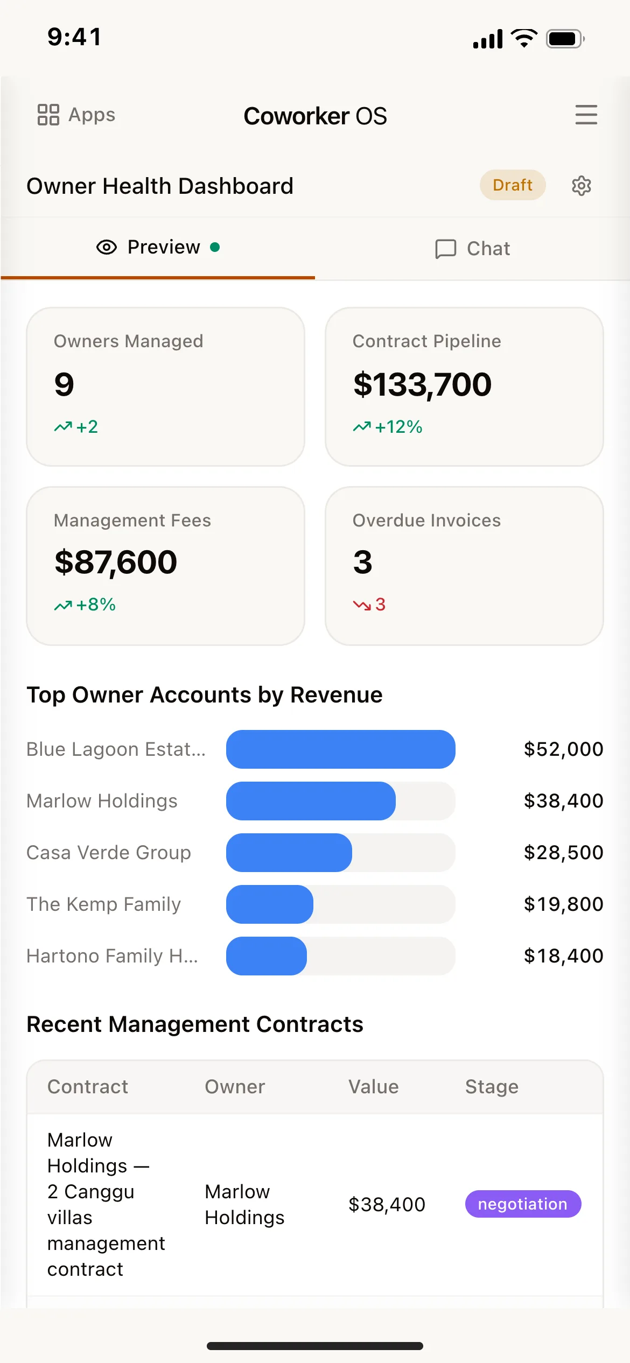Click the Draft status badge
Image resolution: width=630 pixels, height=1363 pixels.
[x=513, y=185]
